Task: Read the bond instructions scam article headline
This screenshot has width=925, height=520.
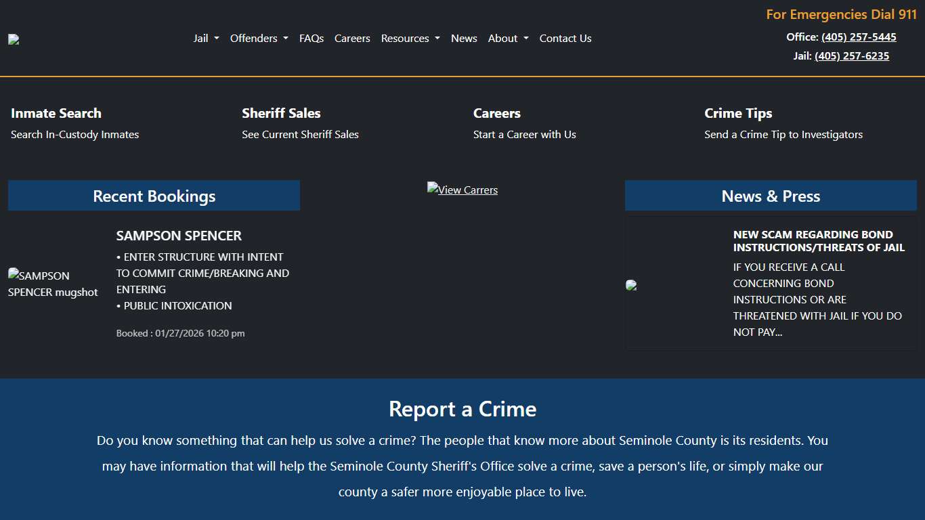Action: (819, 242)
